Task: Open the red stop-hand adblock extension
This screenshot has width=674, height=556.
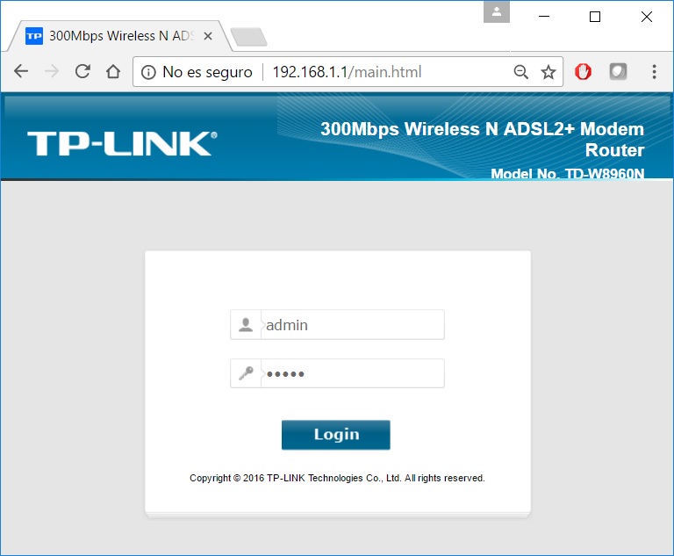Action: (583, 71)
